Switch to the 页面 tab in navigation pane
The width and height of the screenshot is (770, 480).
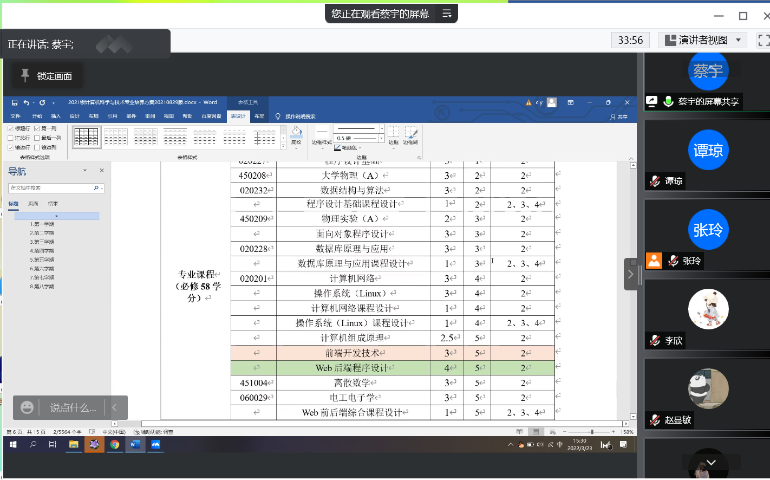click(33, 204)
